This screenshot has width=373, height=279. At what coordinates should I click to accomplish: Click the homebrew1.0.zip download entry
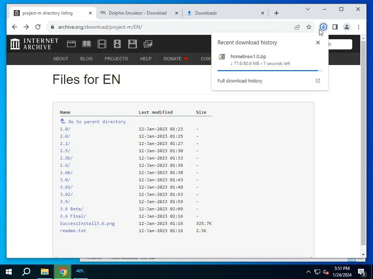[270, 60]
